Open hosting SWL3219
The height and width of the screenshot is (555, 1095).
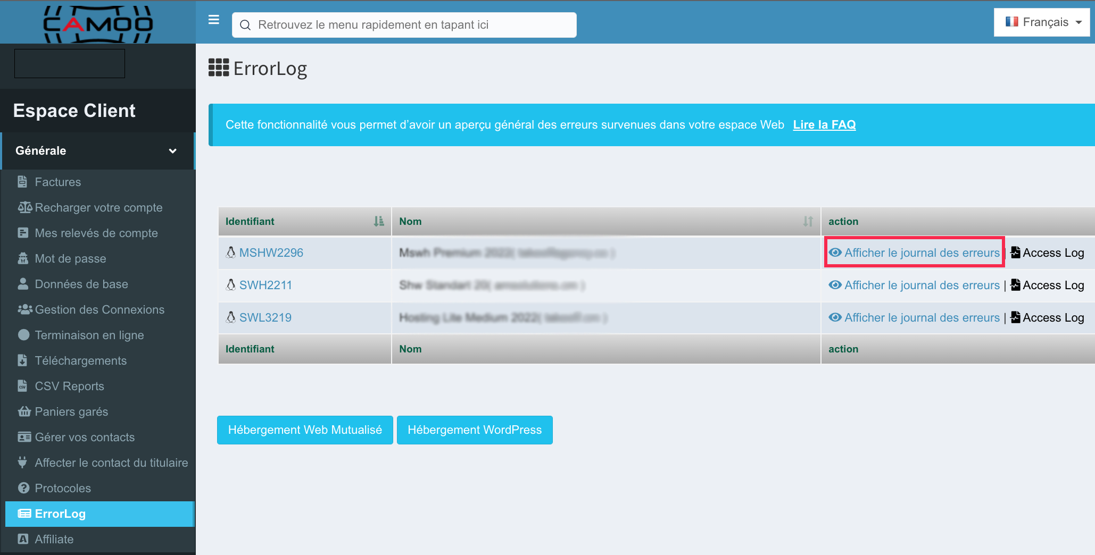pos(266,317)
